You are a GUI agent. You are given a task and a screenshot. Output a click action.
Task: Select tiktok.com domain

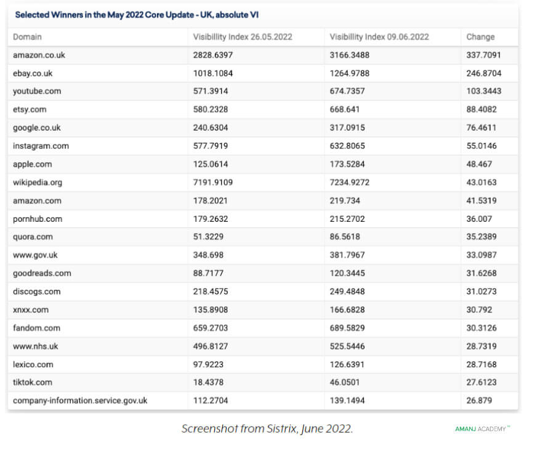pos(33,382)
